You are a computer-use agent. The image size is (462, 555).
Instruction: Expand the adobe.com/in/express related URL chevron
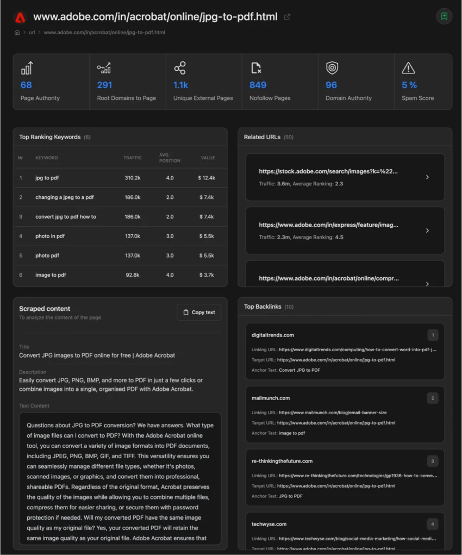point(427,230)
